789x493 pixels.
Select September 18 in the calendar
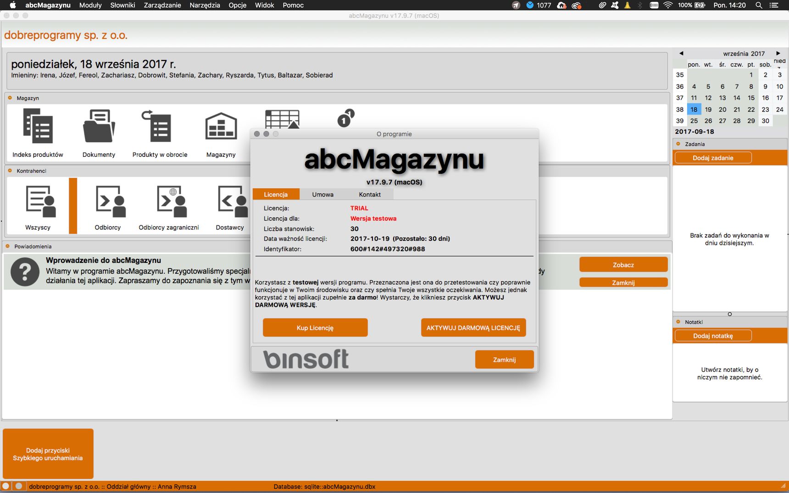click(694, 110)
